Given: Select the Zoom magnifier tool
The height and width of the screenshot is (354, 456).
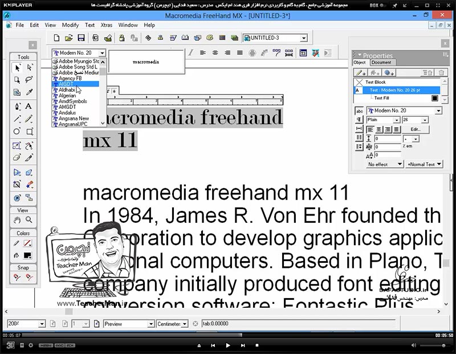Looking at the screenshot, I should (x=29, y=220).
